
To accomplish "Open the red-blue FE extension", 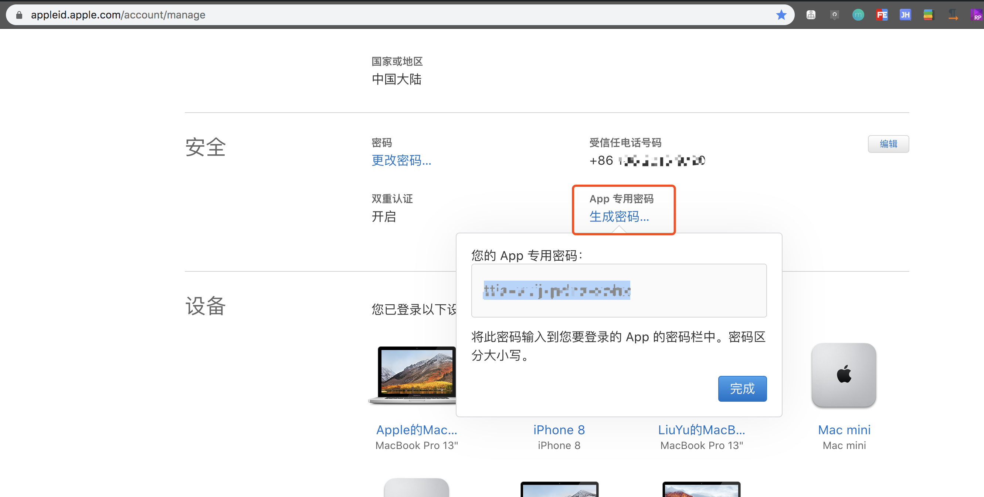I will [x=882, y=15].
